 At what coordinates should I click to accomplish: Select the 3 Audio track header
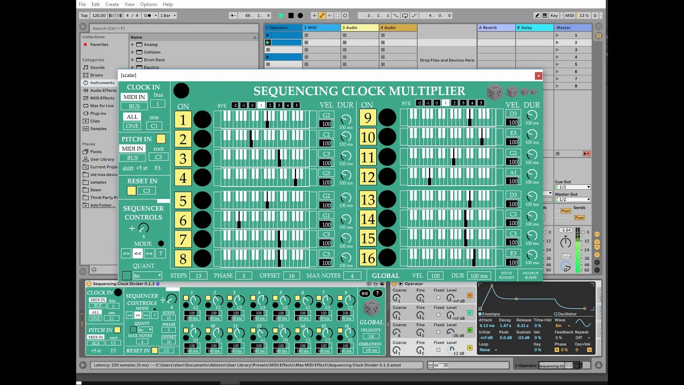pos(360,27)
